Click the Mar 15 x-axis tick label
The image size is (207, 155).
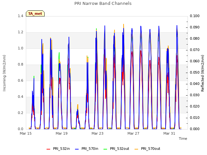(x=26, y=133)
